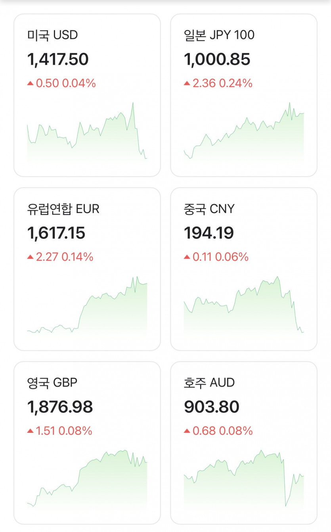This screenshot has height=532, width=331.
Task: Click the red up-triangle on AUD card
Action: [187, 431]
